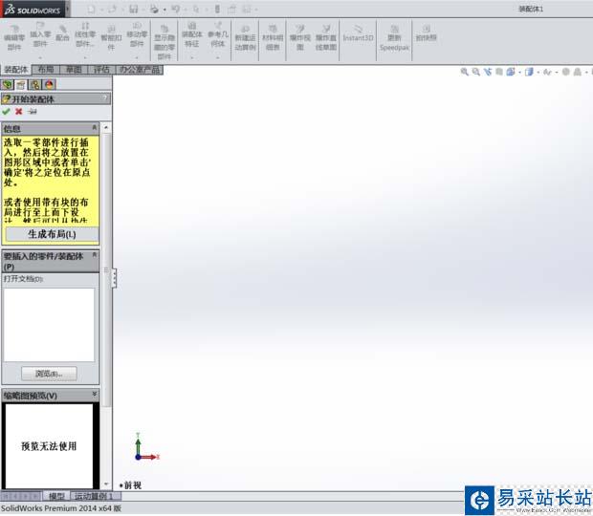Click the PropertyManager scrollbar up arrow

pyautogui.click(x=106, y=128)
